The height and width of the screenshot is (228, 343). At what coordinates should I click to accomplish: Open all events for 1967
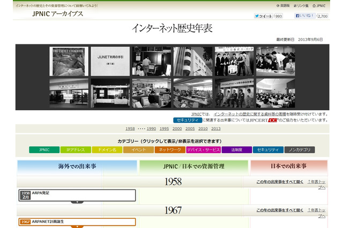(280, 210)
